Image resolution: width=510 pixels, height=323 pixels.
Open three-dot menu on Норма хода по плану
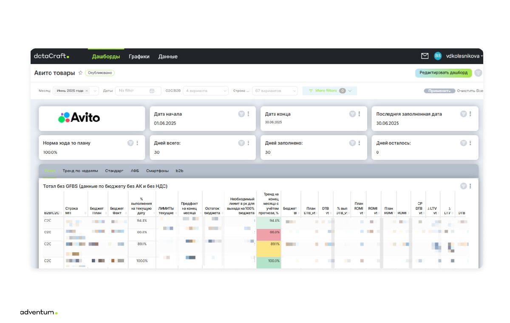coord(137,143)
